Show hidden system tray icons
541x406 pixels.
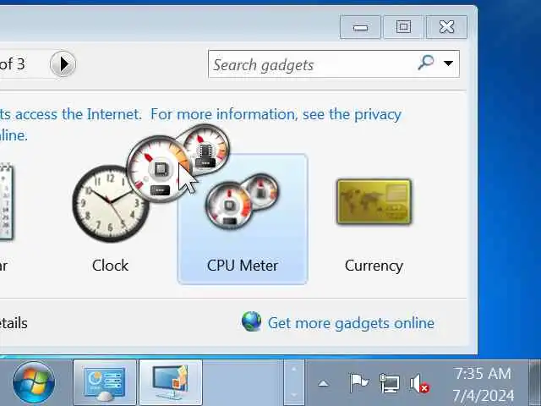(x=323, y=383)
